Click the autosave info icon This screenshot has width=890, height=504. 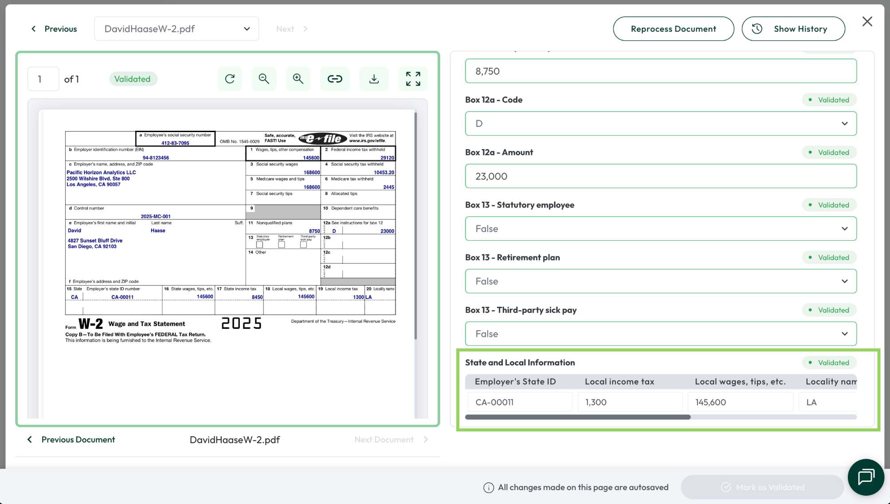pos(488,488)
